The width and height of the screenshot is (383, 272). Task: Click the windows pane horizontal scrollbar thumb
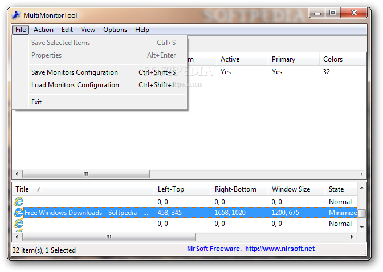pos(109,237)
